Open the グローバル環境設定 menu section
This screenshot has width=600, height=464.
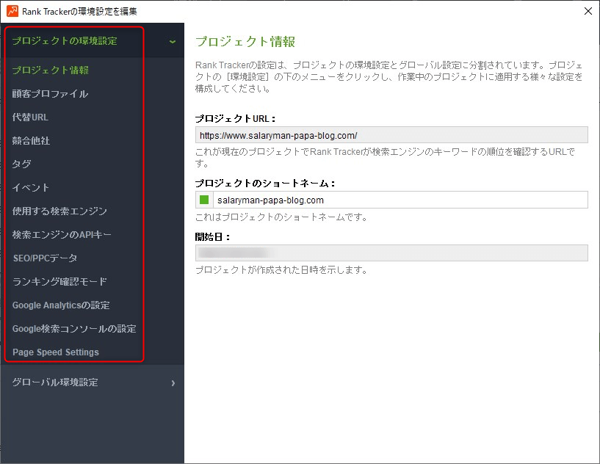click(x=93, y=383)
